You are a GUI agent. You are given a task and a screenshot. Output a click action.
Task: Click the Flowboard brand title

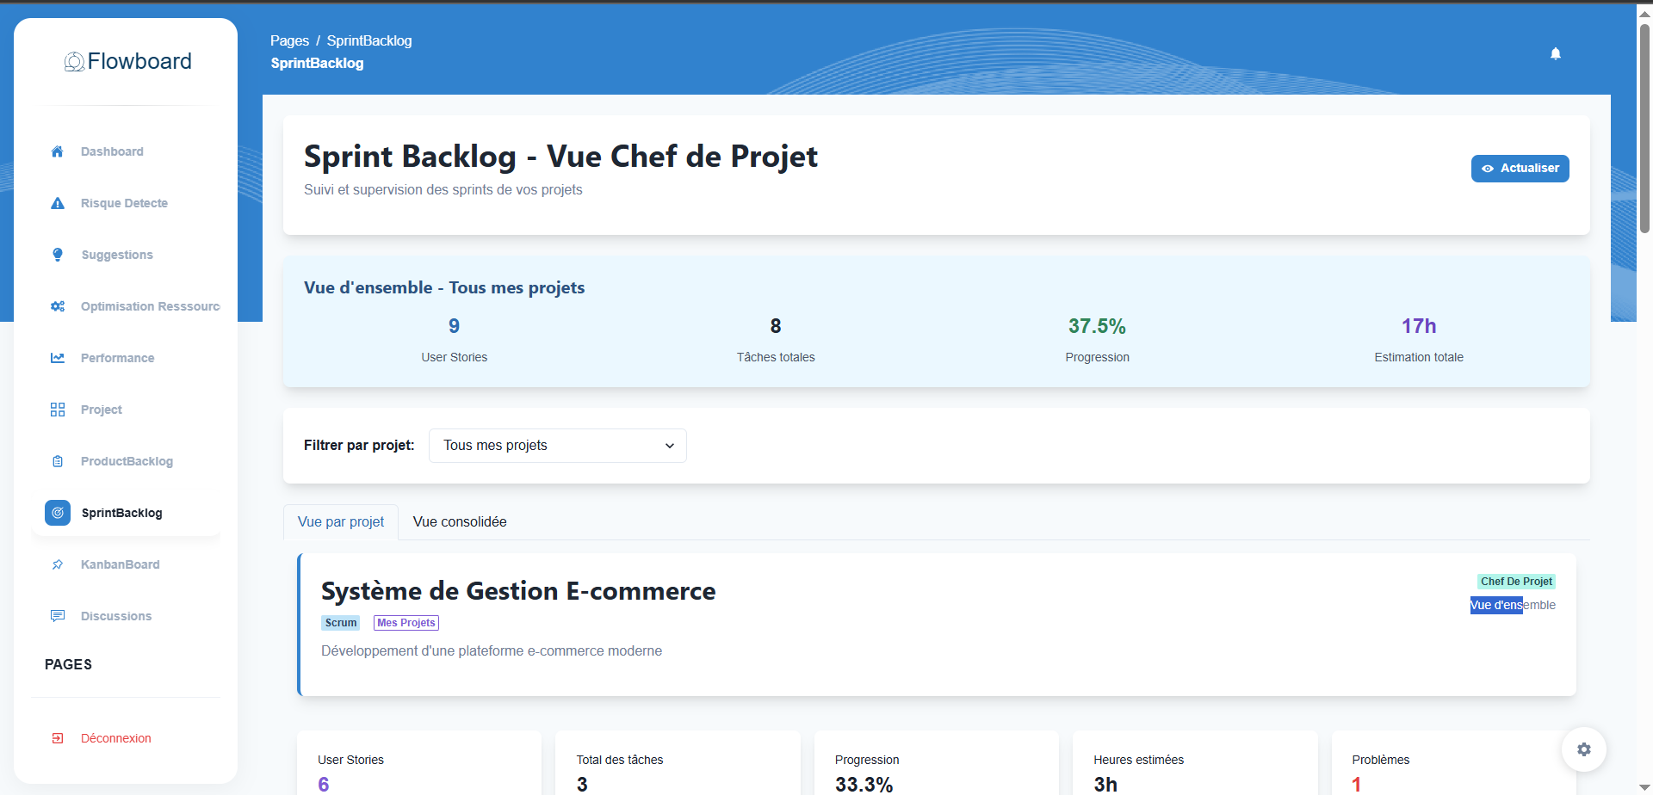tap(139, 61)
